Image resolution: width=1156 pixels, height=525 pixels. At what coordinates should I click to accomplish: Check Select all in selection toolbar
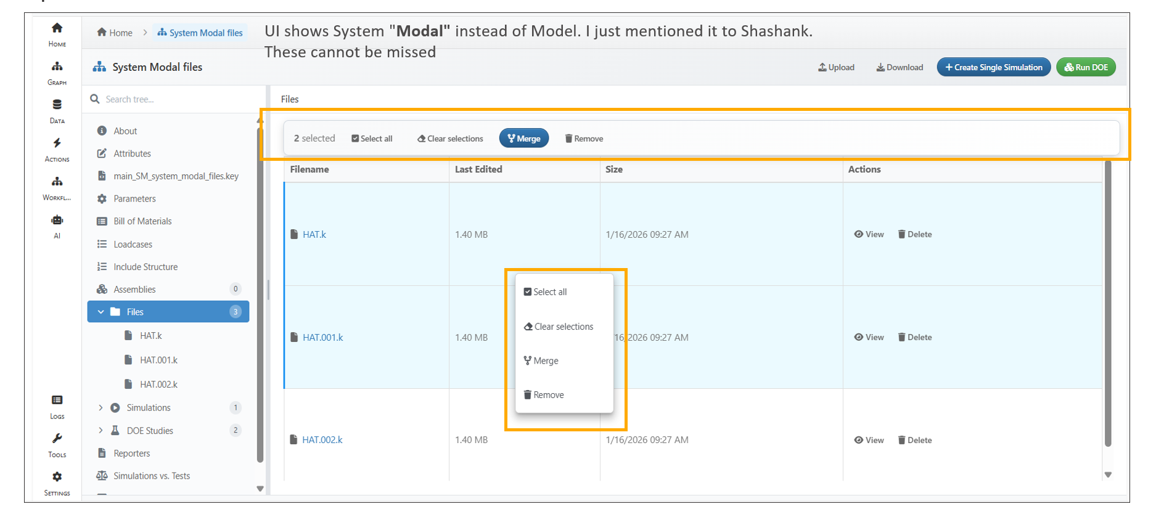click(x=372, y=139)
